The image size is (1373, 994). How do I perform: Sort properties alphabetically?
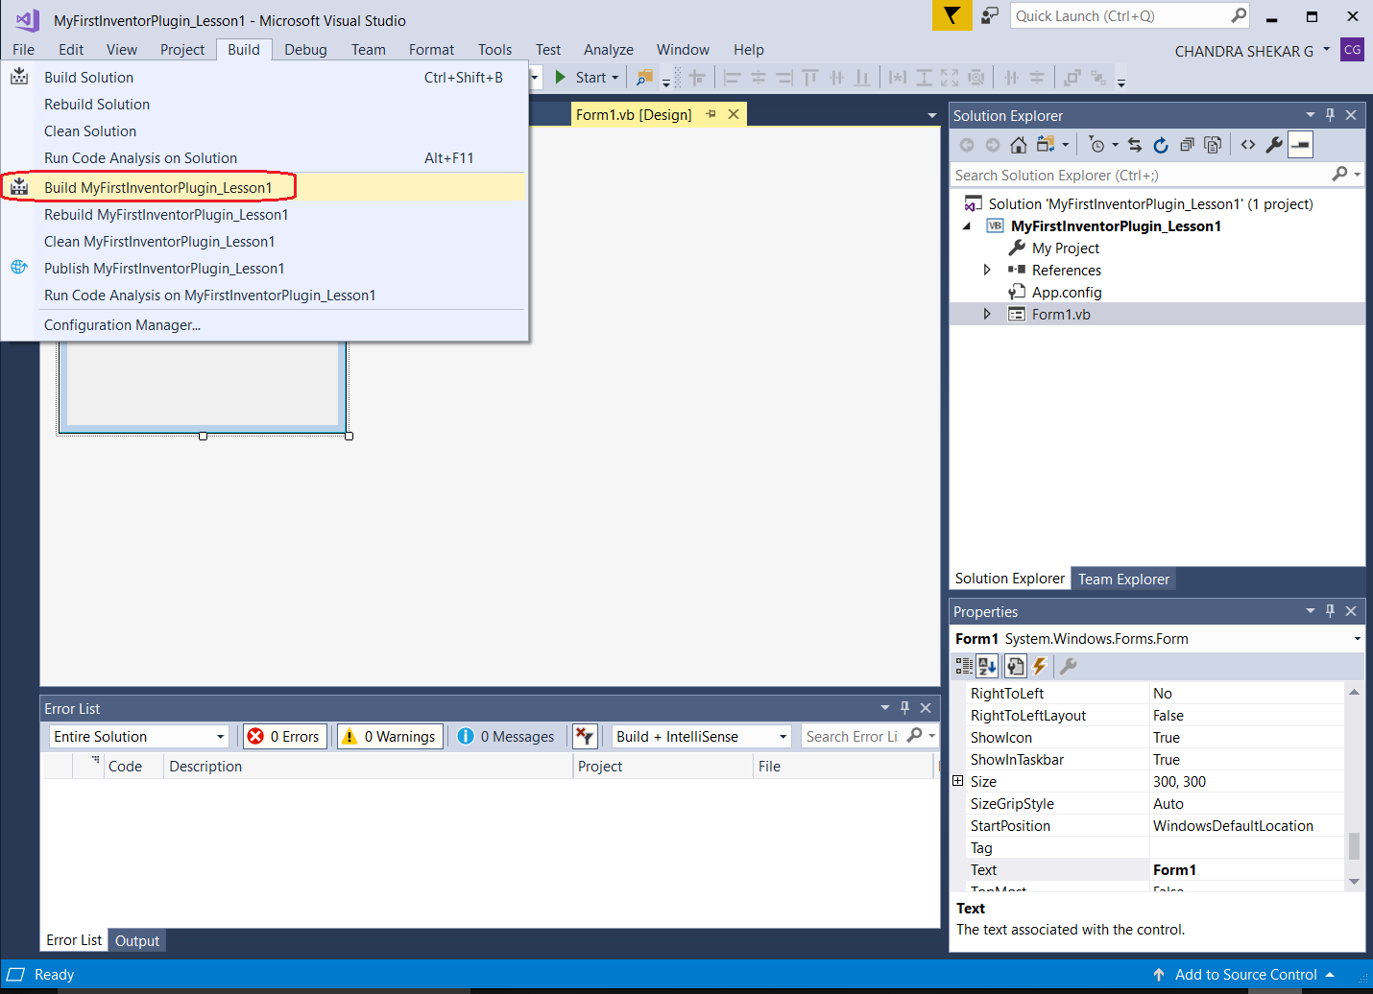click(x=987, y=665)
